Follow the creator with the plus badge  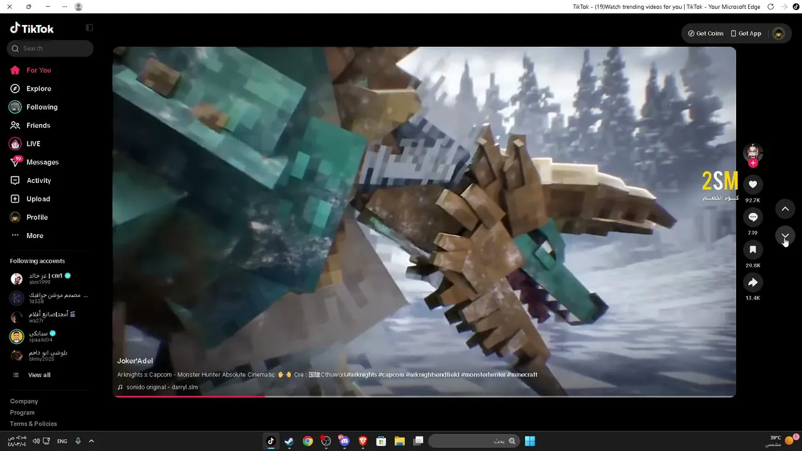(753, 163)
